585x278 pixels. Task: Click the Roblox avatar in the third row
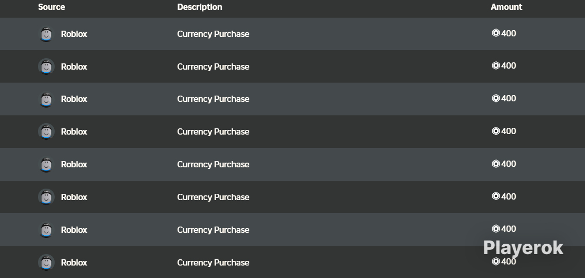[46, 99]
